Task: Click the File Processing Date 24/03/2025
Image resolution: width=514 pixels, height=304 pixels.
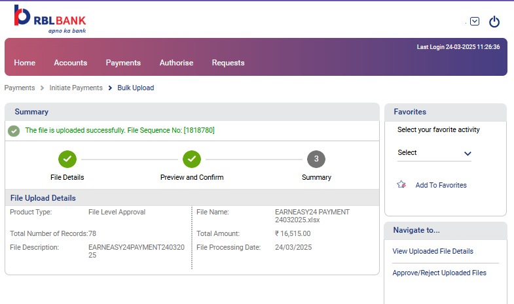Action: 293,247
